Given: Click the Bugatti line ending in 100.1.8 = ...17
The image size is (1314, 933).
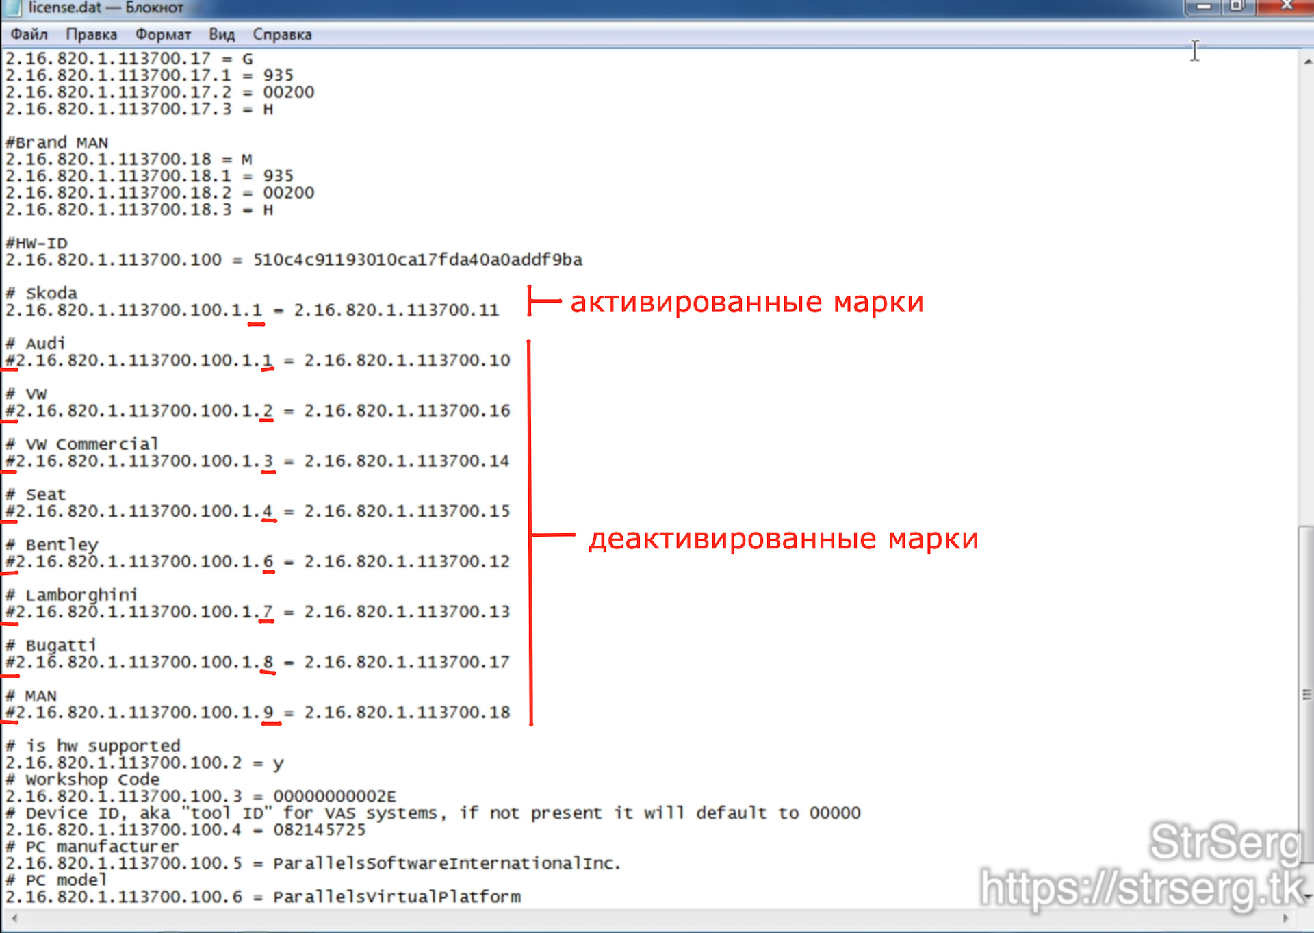Looking at the screenshot, I should coord(258,662).
